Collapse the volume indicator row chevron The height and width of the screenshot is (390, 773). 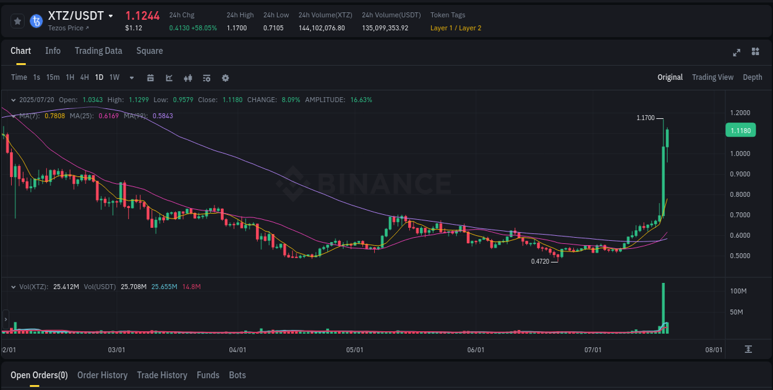click(x=14, y=287)
